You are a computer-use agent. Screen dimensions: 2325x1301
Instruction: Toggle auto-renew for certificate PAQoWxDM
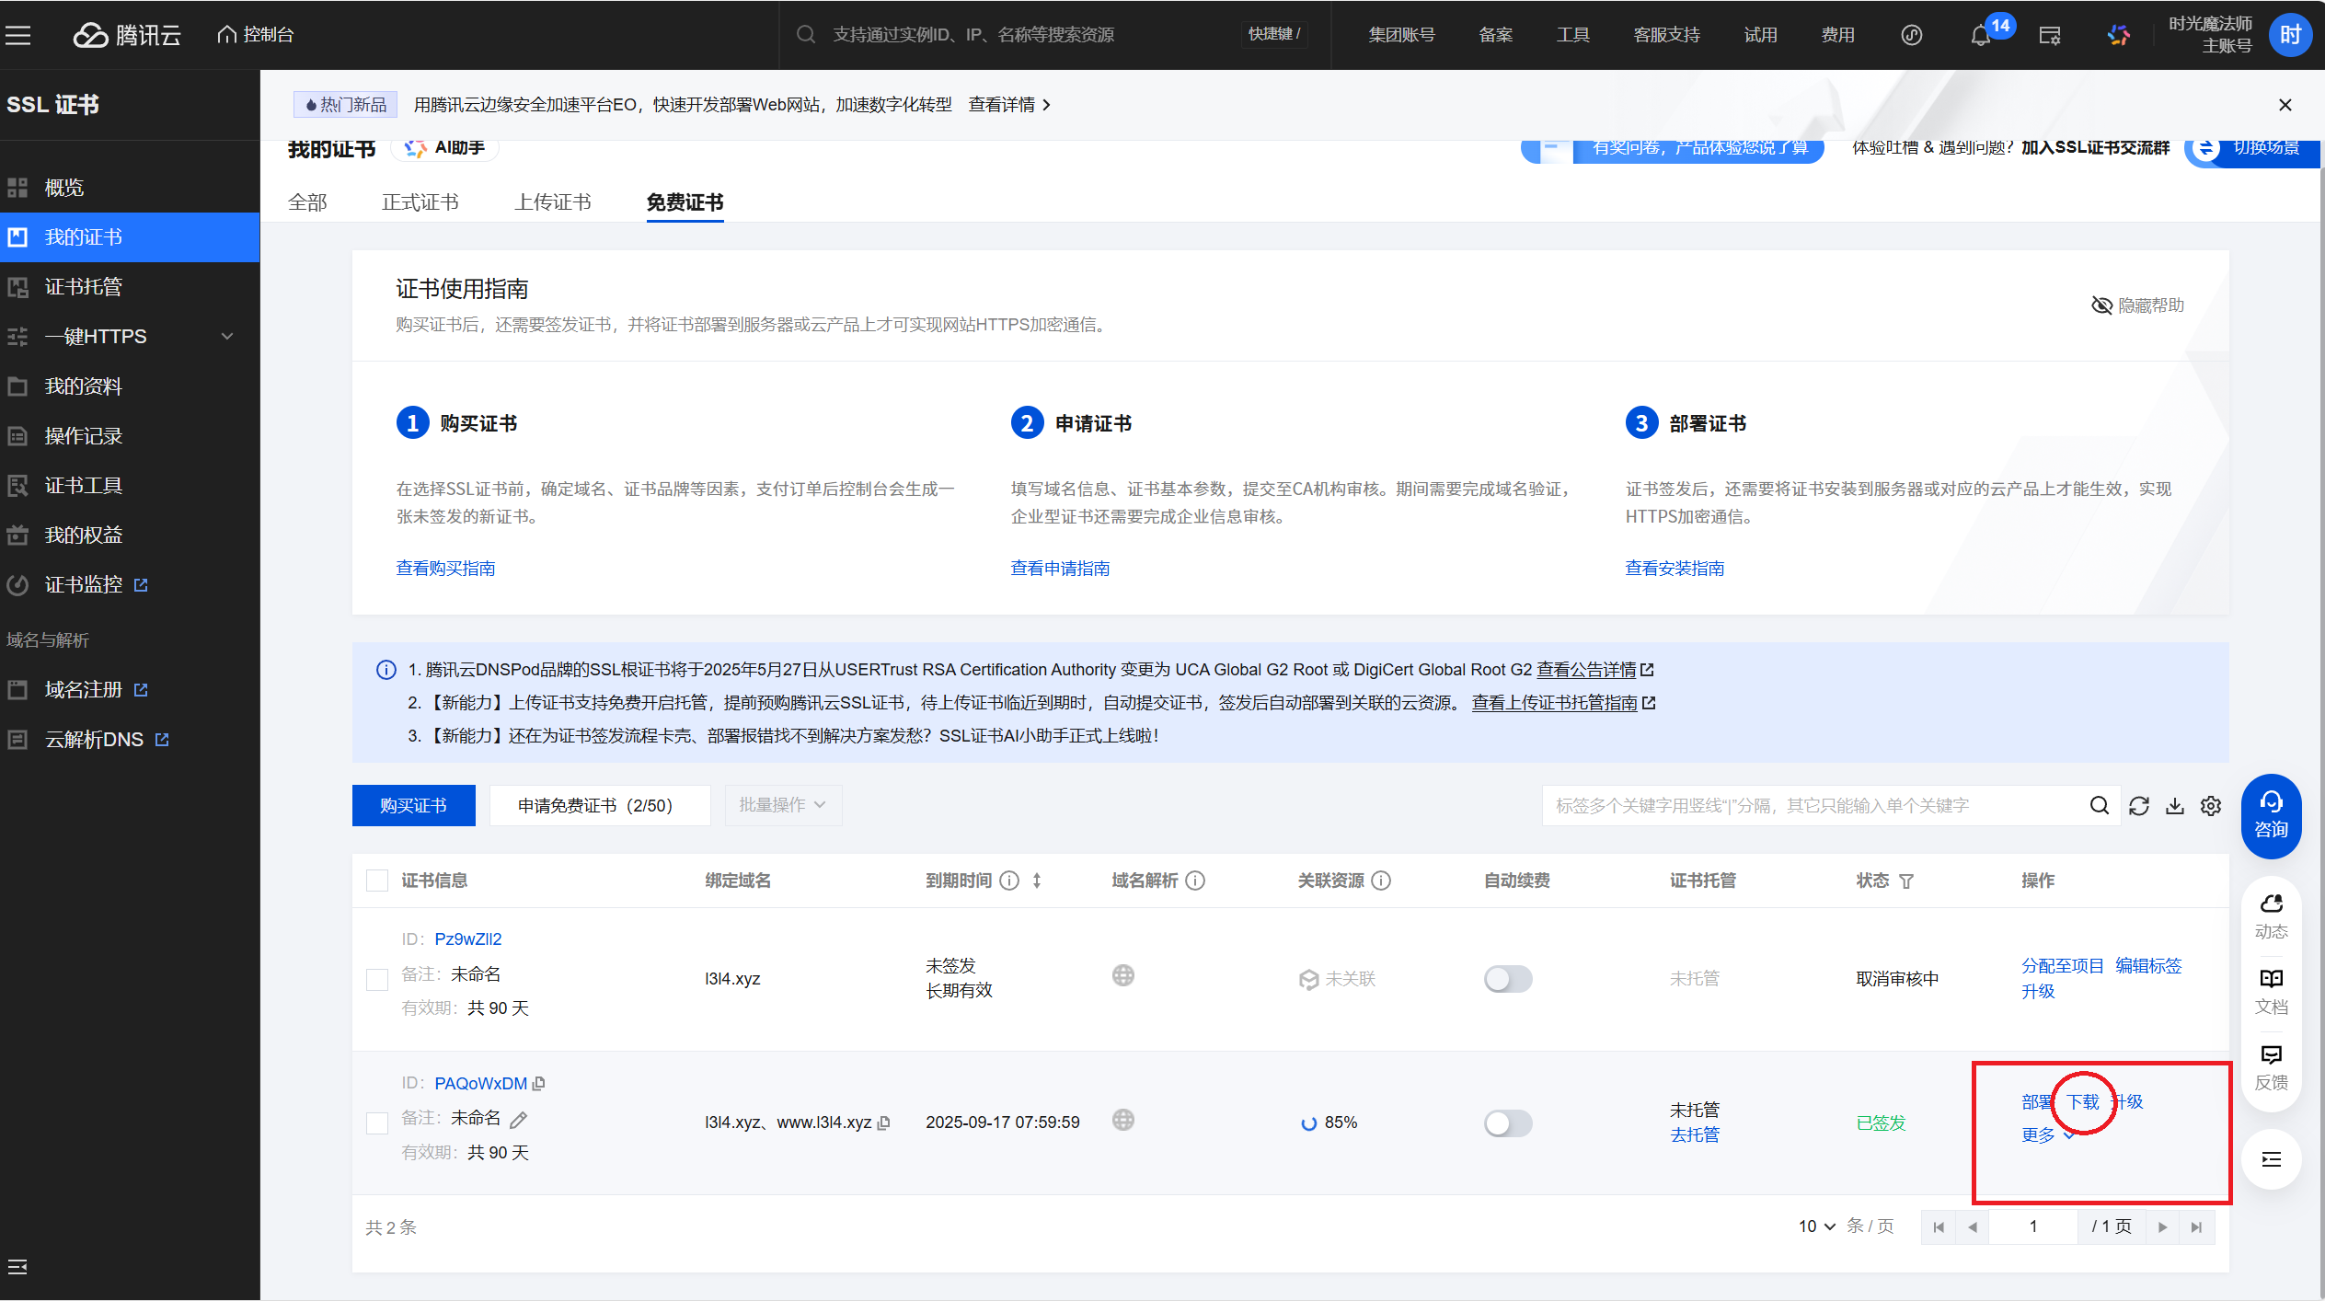(x=1507, y=1123)
